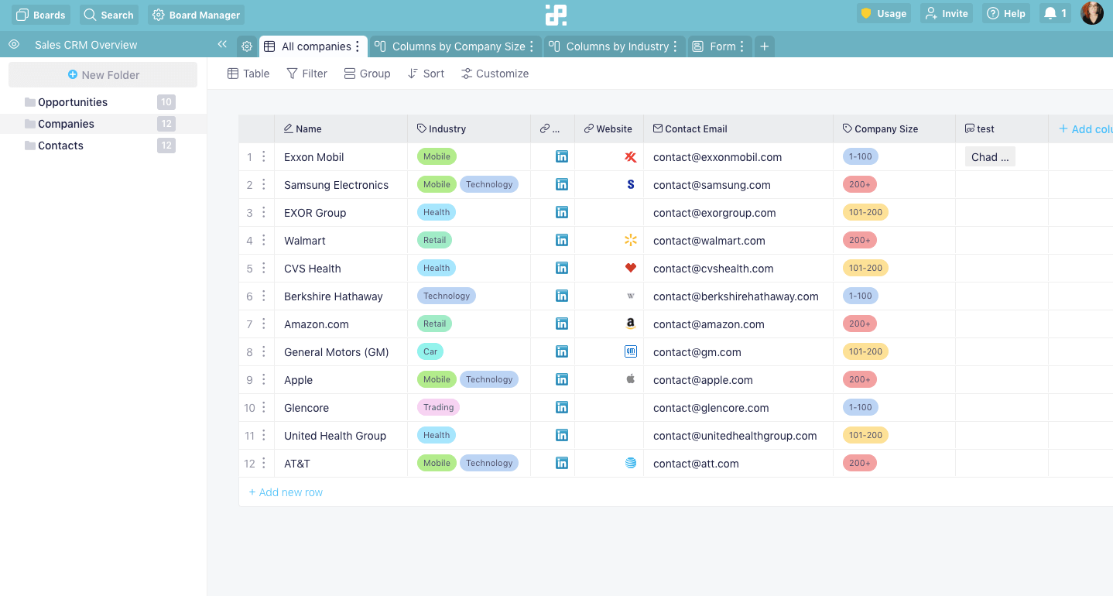
Task: Open Boards button in top bar
Action: point(41,15)
